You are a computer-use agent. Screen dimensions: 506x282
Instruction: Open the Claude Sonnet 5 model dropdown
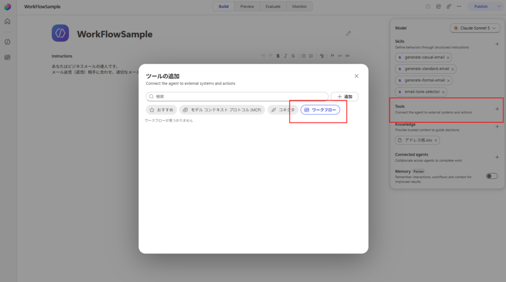(475, 28)
